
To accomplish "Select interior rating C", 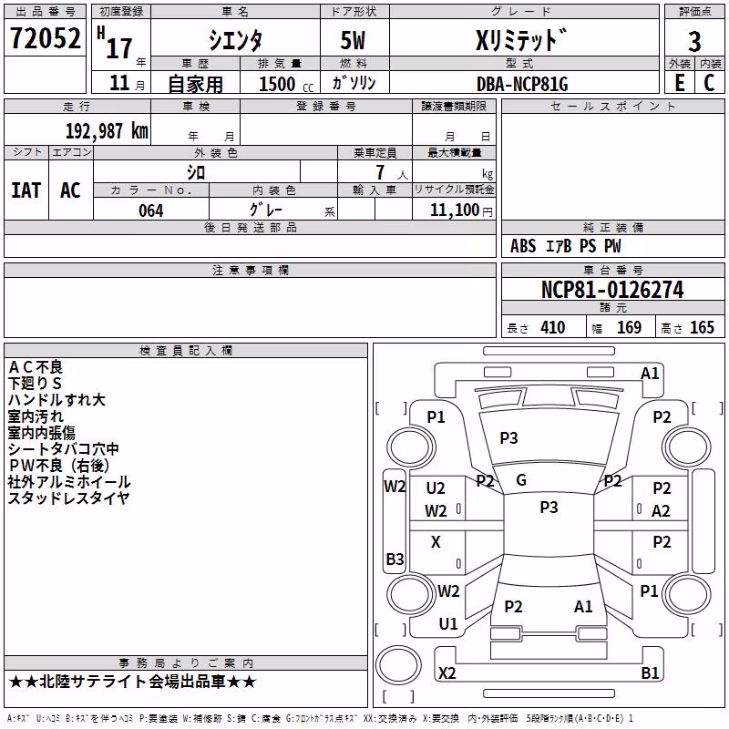I will click(709, 83).
